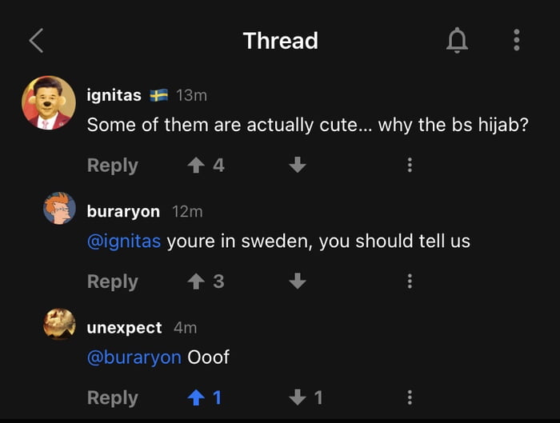View ignitas profile avatar
Screen dimensions: 560x423
[x=49, y=103]
